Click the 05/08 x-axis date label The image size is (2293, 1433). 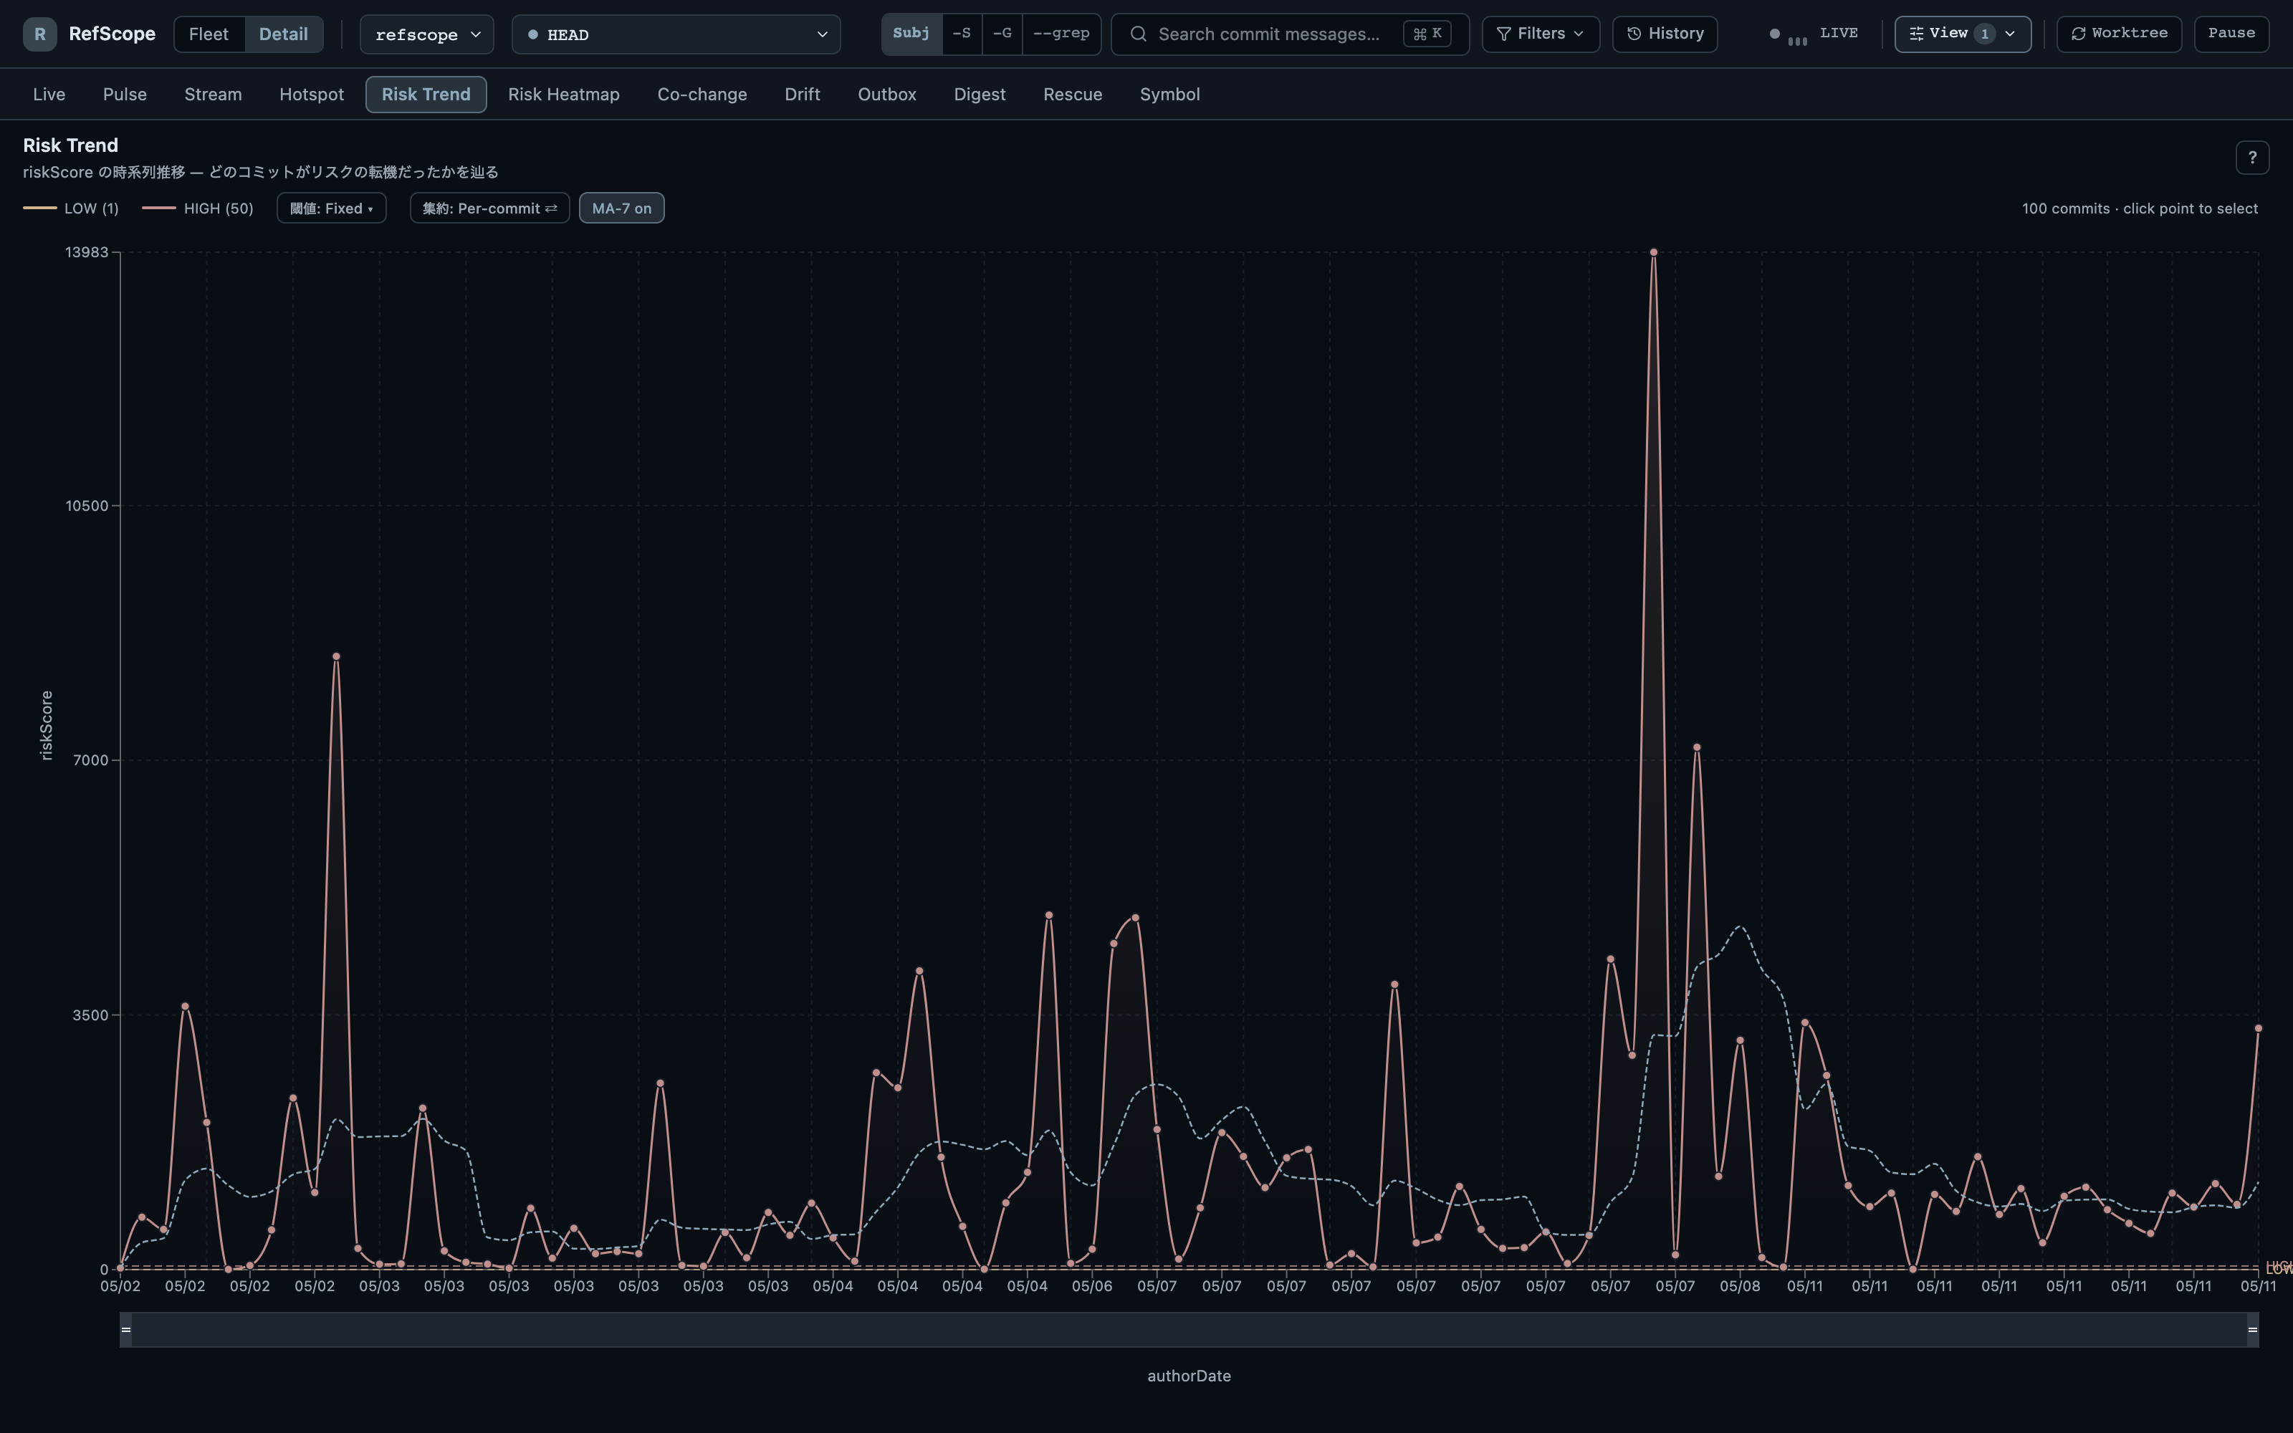(1740, 1286)
